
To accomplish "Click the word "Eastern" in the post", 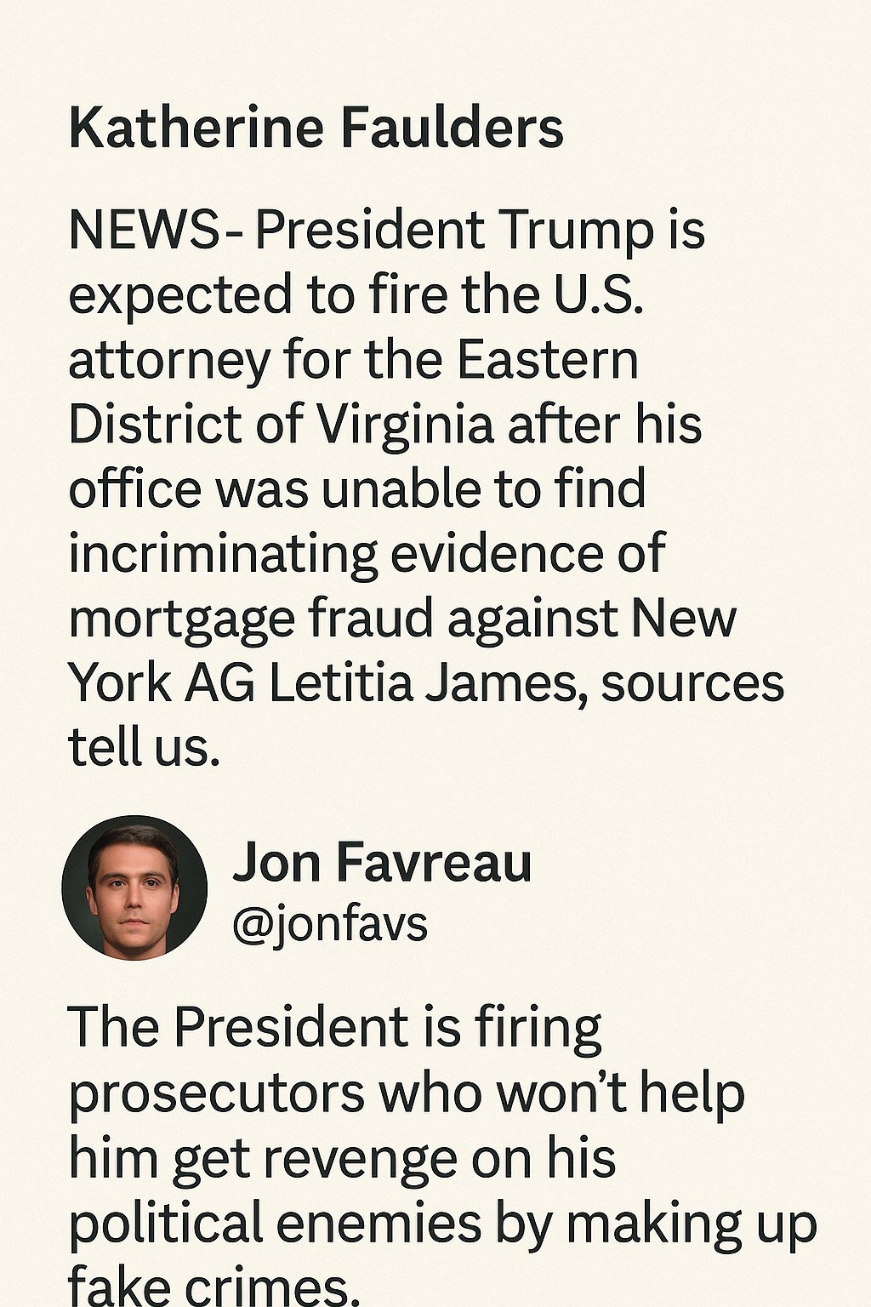I will point(548,360).
